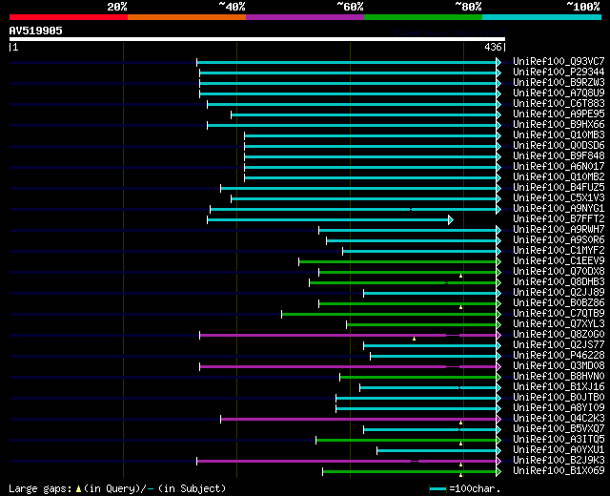Viewport: 610px width, 496px height.
Task: Open the UniRef100_P29344 hit label
Action: point(559,72)
